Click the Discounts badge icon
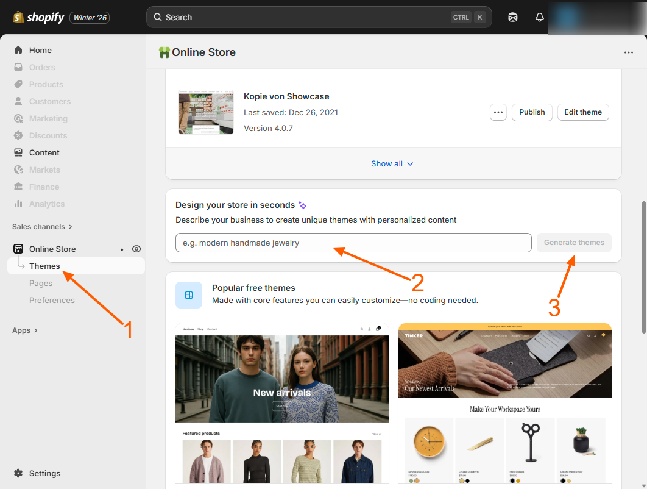The height and width of the screenshot is (489, 647). [x=18, y=135]
